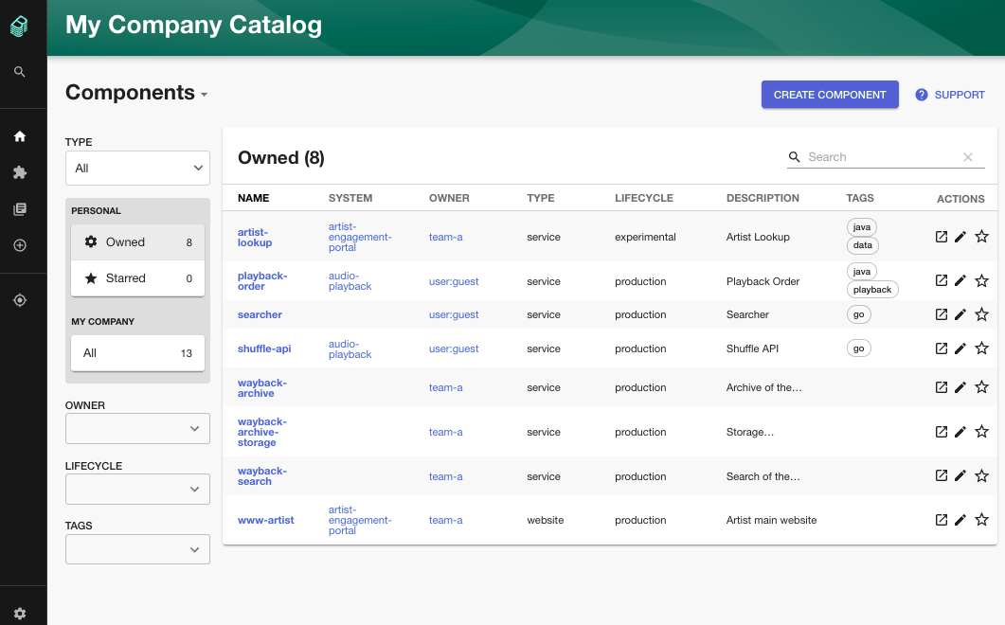Select the Owned personal filter

point(137,242)
